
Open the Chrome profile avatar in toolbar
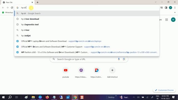(x=170, y=7)
